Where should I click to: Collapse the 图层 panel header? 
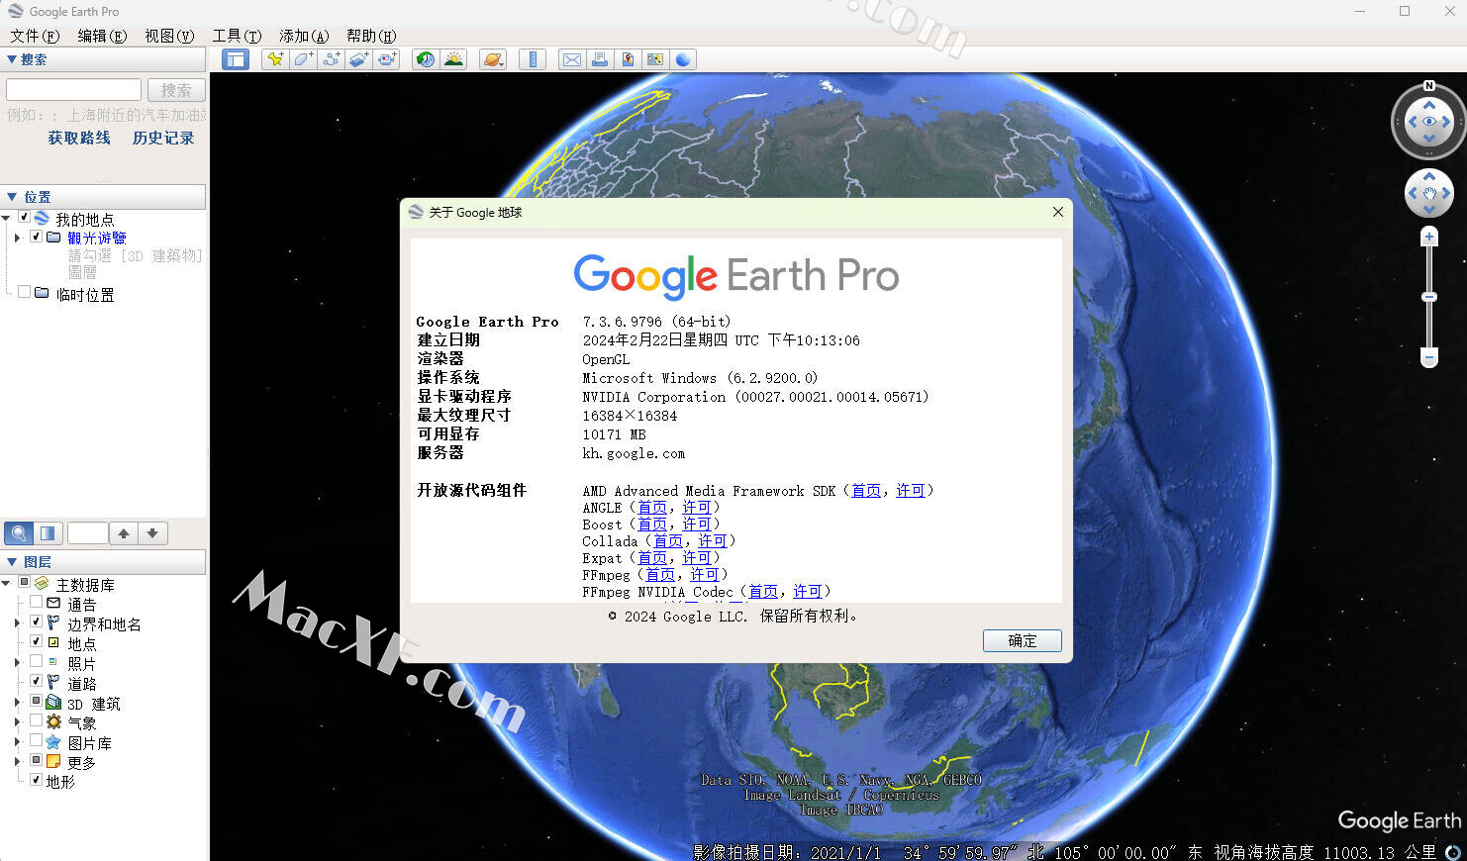104,561
